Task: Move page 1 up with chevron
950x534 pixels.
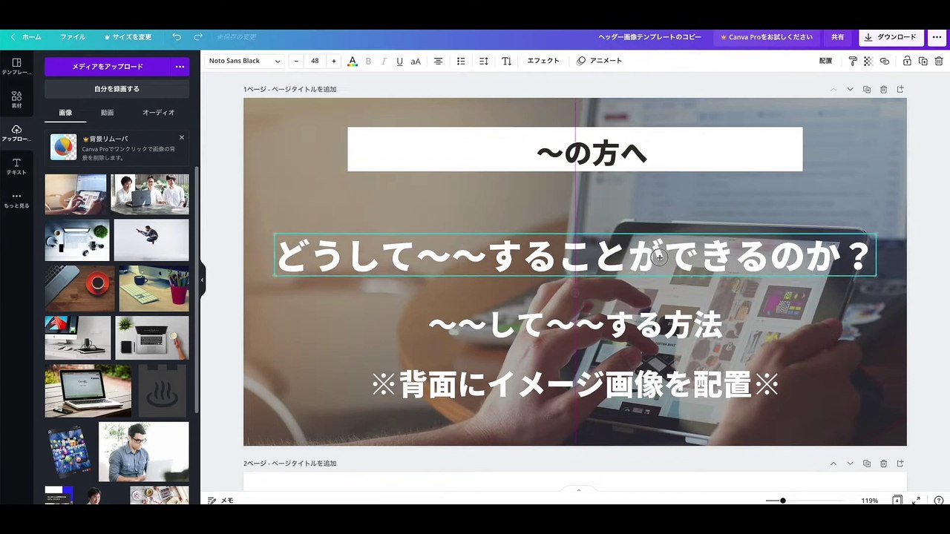Action: pyautogui.click(x=833, y=90)
